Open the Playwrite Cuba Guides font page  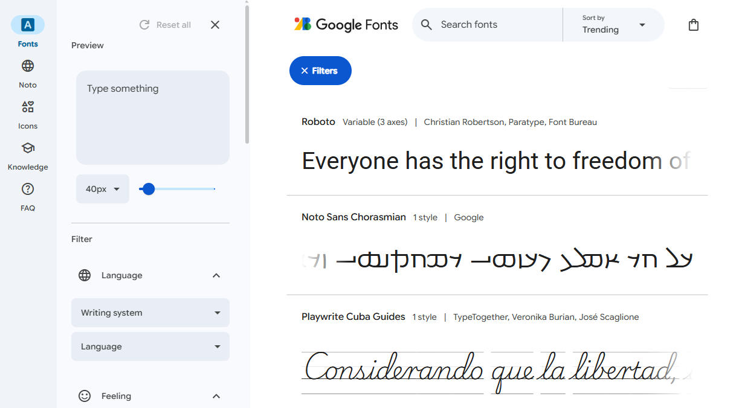click(353, 316)
